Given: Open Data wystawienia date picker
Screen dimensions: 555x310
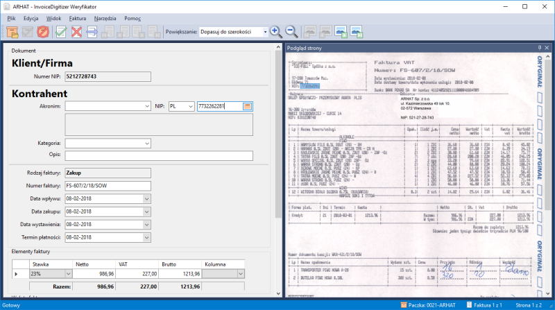Looking at the screenshot, I should [x=146, y=225].
